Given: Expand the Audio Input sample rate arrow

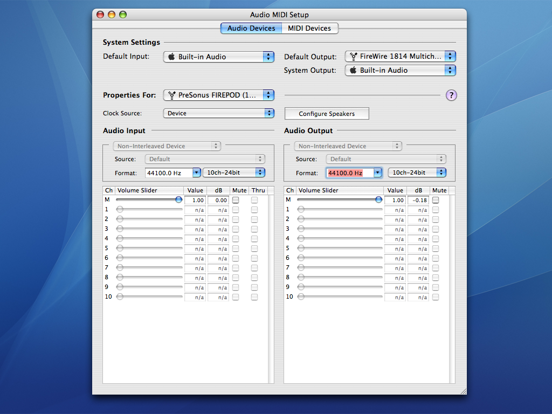Looking at the screenshot, I should 196,172.
